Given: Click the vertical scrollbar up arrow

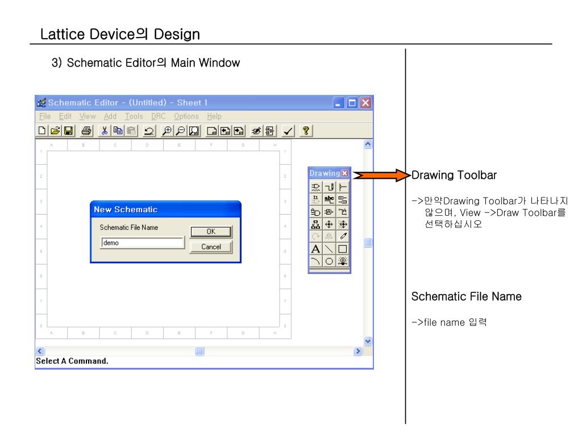Looking at the screenshot, I should pyautogui.click(x=368, y=144).
